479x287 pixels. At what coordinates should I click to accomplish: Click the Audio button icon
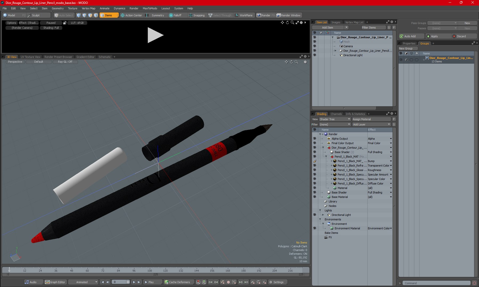[x=27, y=282]
